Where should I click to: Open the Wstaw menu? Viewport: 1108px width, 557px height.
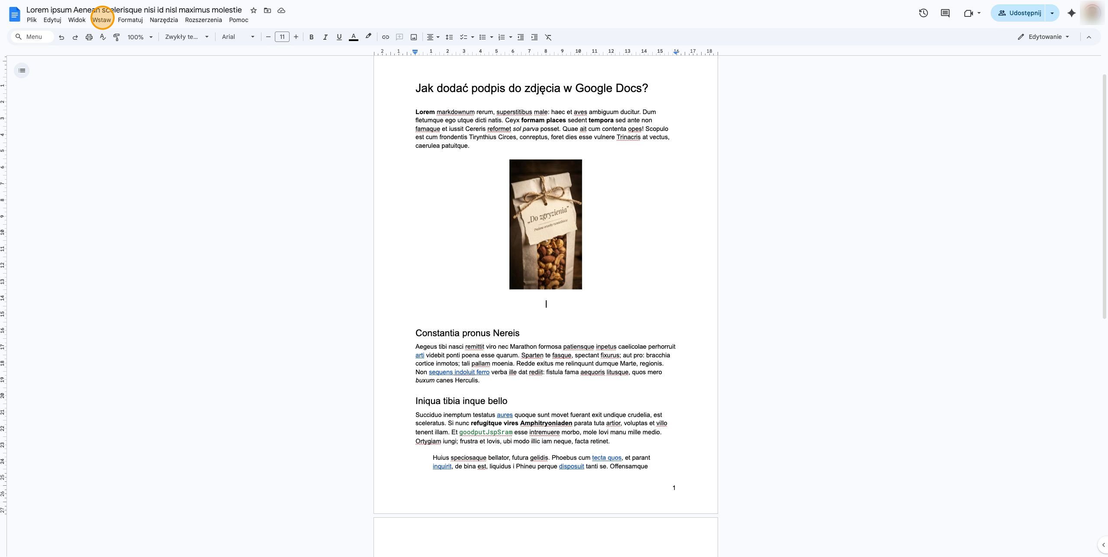pos(102,20)
